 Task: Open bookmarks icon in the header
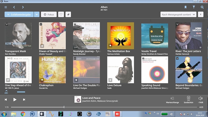(x=185, y=7)
